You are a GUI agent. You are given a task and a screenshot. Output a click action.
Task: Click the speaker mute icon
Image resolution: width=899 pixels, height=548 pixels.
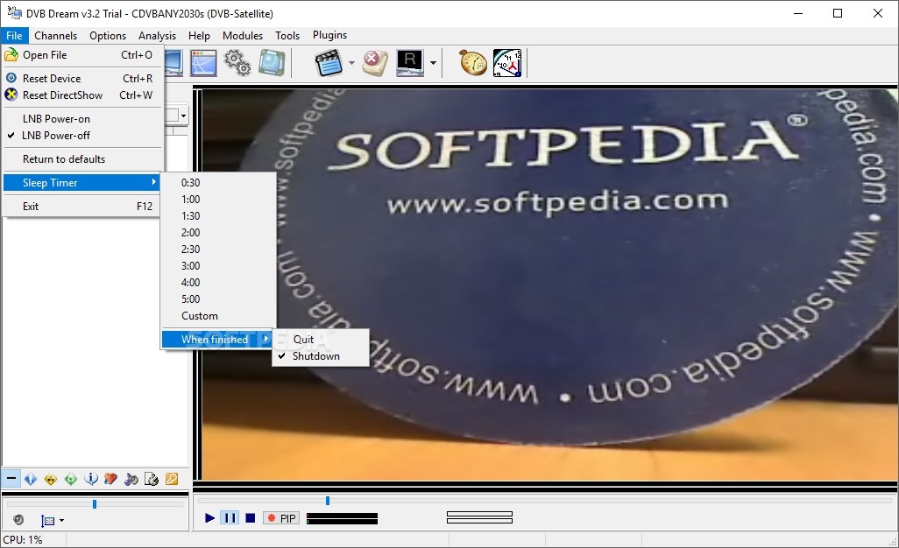point(18,519)
